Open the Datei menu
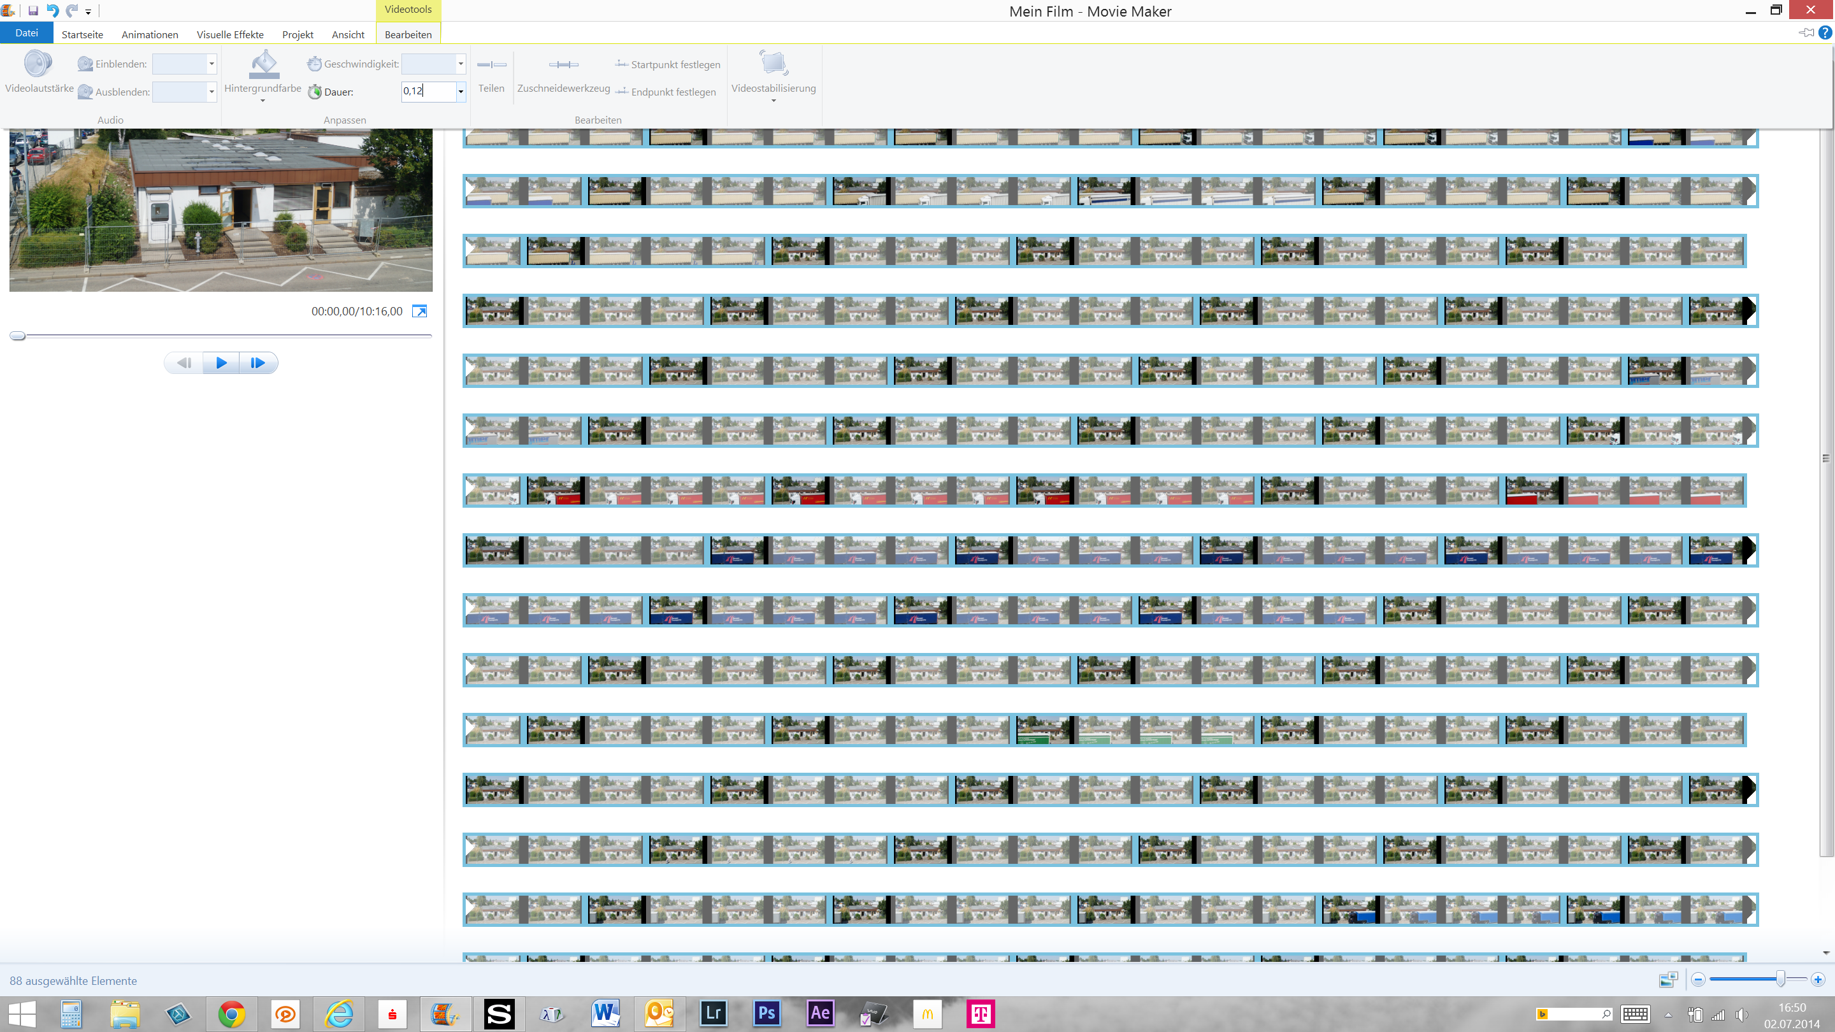 [26, 32]
